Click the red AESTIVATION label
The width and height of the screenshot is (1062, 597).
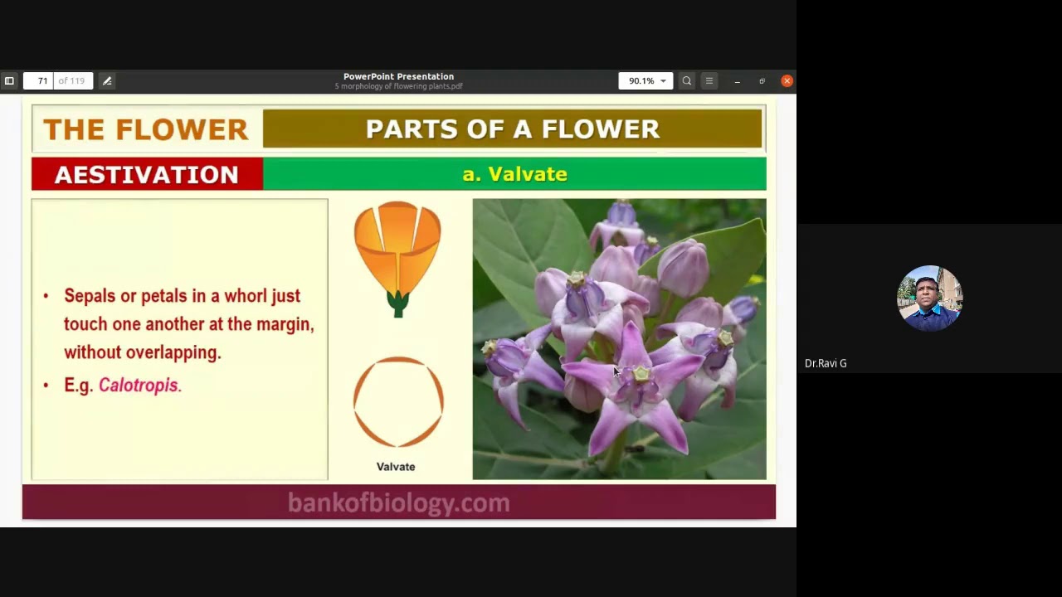coord(147,174)
